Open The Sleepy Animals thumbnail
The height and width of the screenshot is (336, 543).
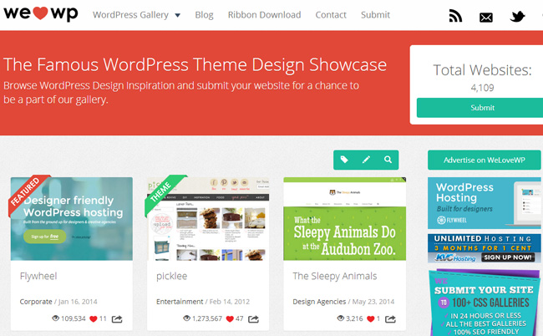click(x=344, y=219)
